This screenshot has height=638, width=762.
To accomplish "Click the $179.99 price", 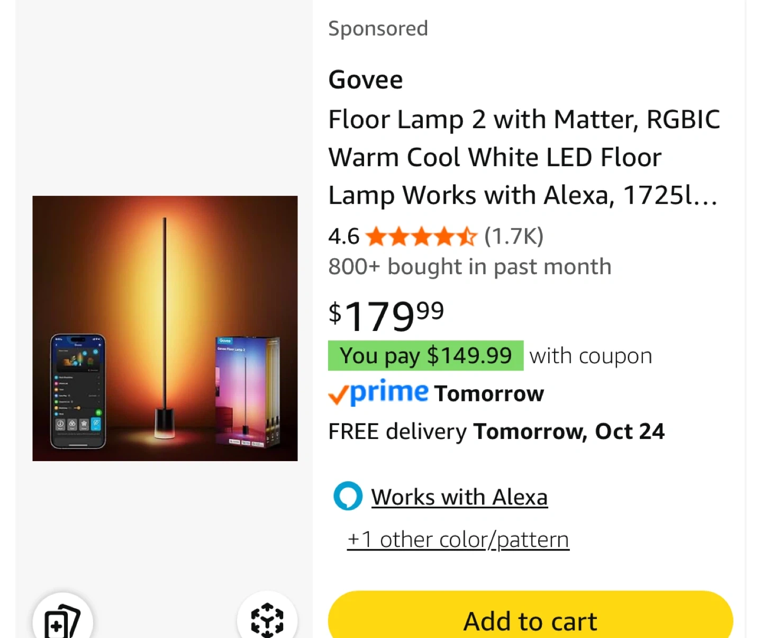I will click(386, 315).
